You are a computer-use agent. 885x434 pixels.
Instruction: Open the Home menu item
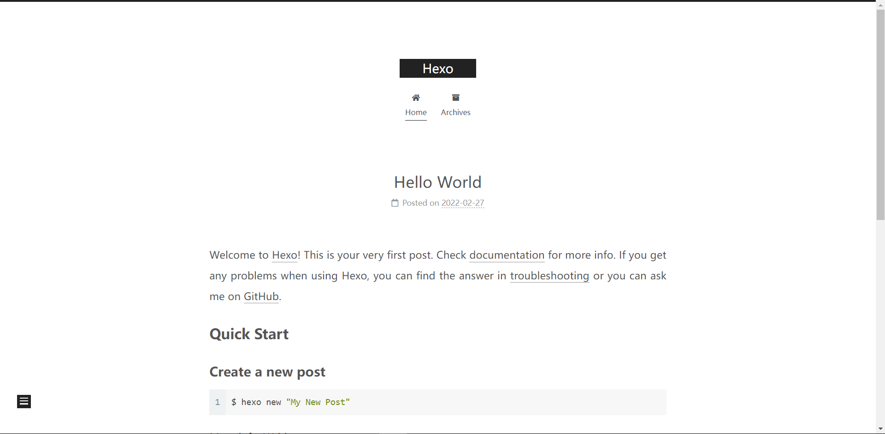pyautogui.click(x=416, y=112)
